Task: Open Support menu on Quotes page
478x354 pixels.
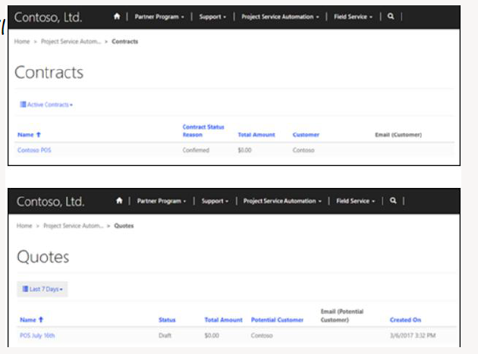Action: pyautogui.click(x=215, y=201)
